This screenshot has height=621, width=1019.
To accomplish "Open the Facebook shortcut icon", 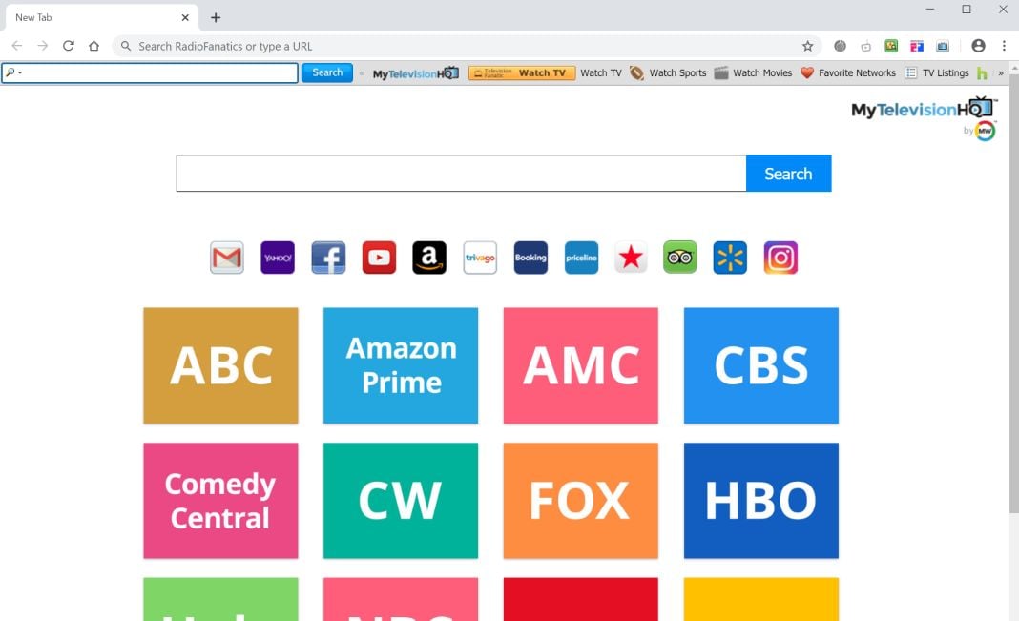I will (x=328, y=258).
